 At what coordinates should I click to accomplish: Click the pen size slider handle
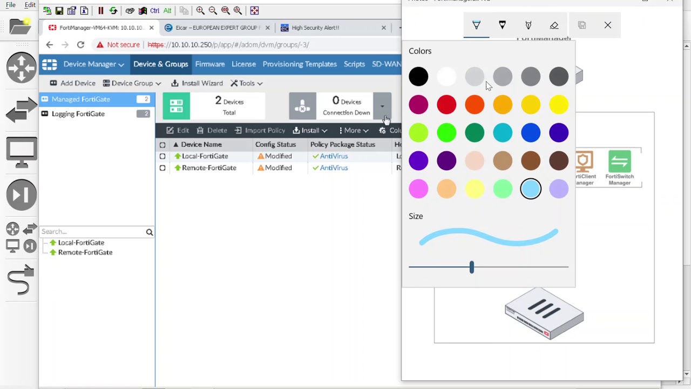[x=471, y=267]
